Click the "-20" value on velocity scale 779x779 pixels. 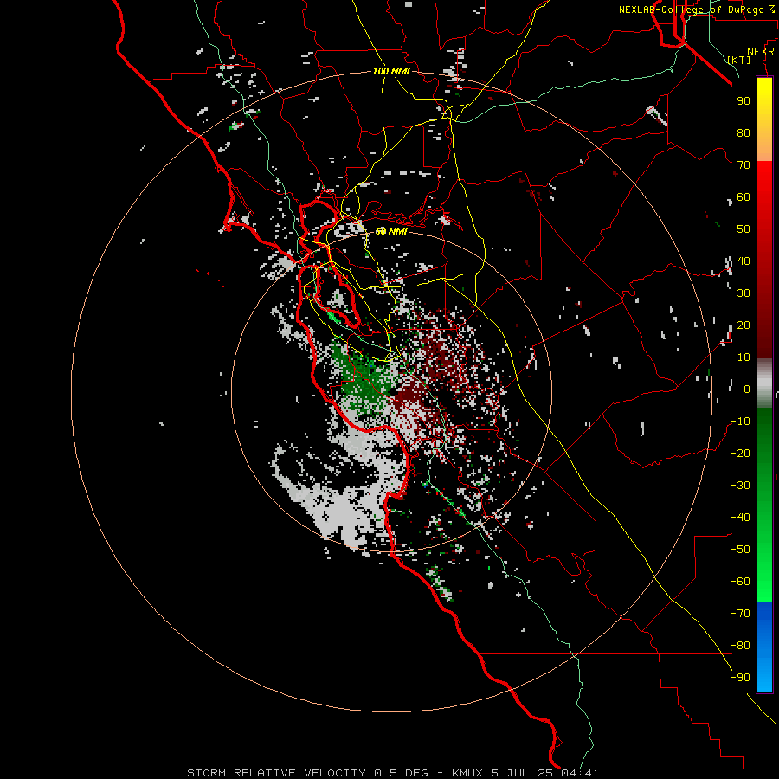point(740,453)
